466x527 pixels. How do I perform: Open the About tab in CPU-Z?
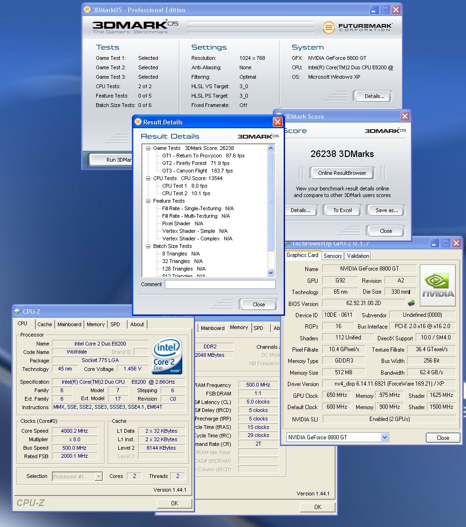tap(137, 324)
